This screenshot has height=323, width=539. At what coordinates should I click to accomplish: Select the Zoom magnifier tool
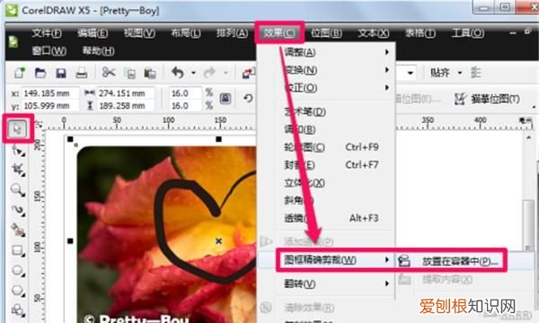pyautogui.click(x=18, y=189)
